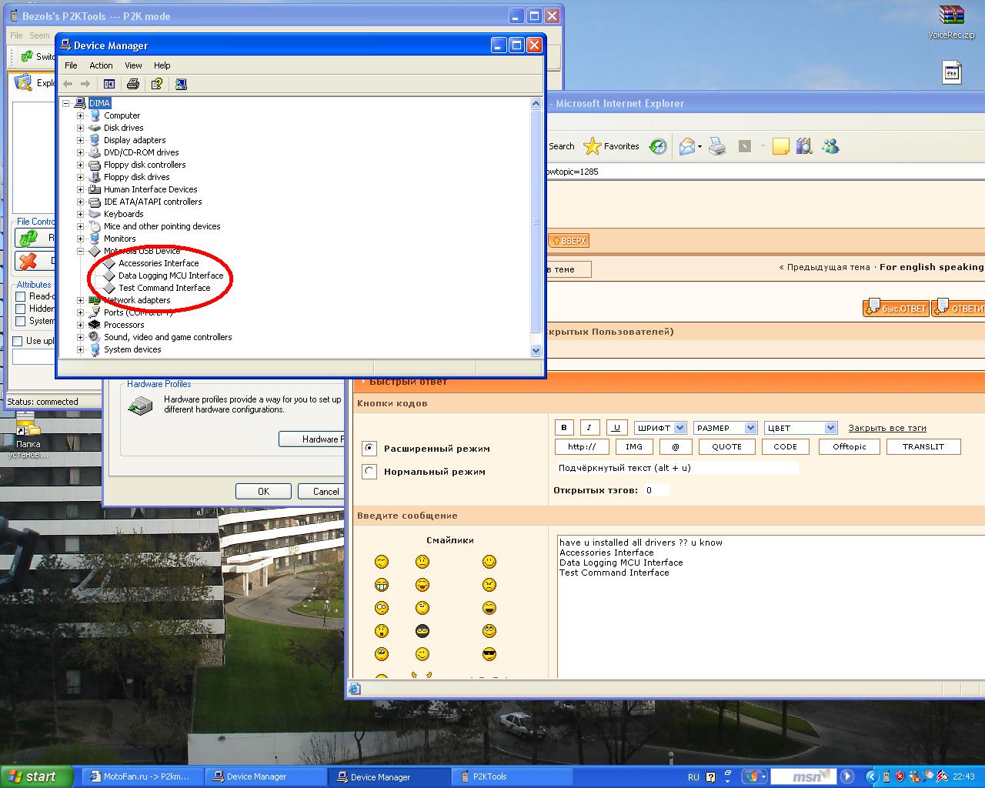Click OK in the System Properties dialog

point(263,491)
